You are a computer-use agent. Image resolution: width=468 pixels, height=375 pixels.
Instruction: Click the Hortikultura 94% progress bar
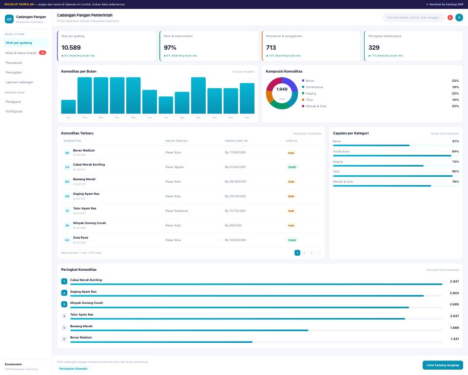pos(396,156)
